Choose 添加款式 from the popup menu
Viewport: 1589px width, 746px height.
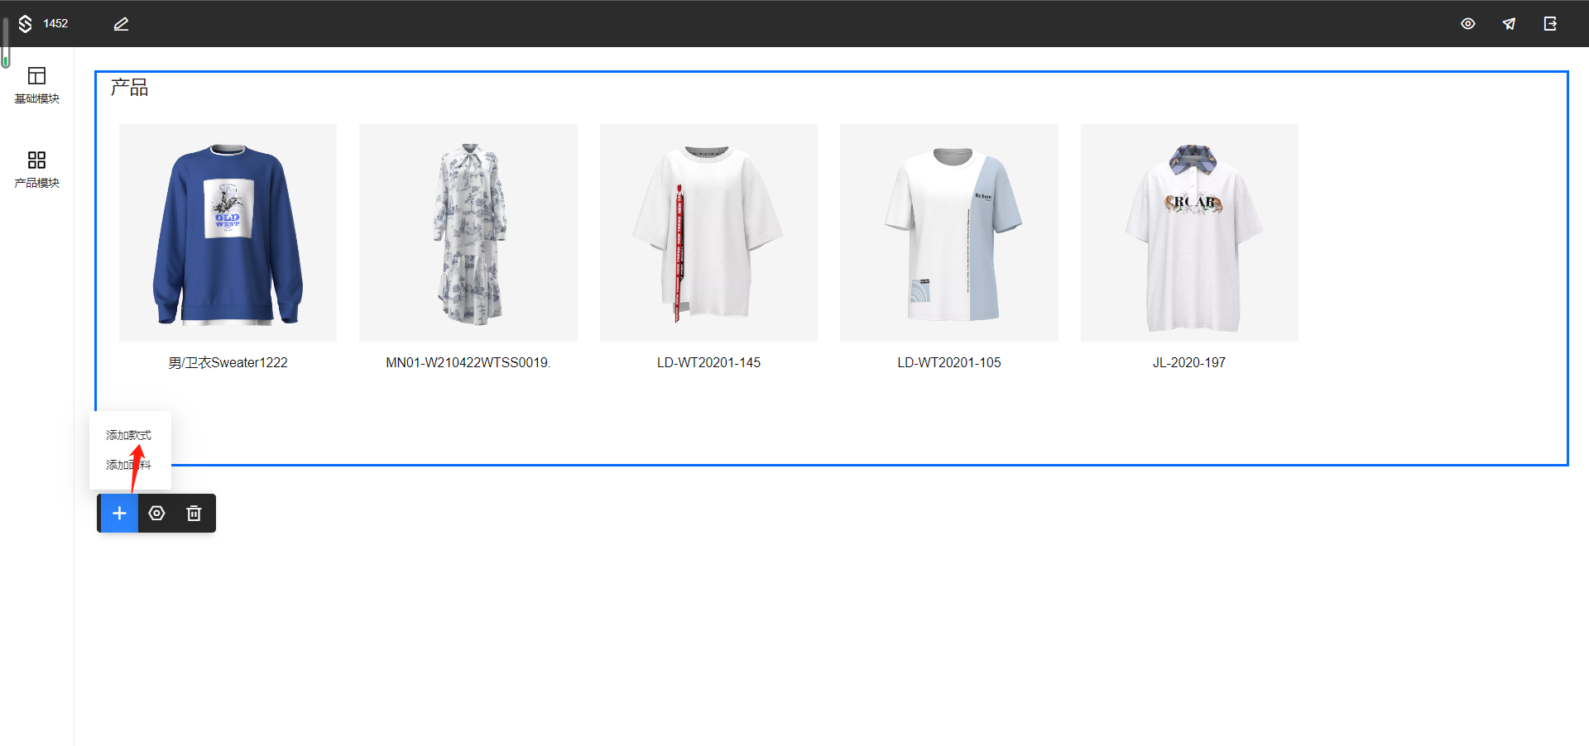pyautogui.click(x=128, y=435)
